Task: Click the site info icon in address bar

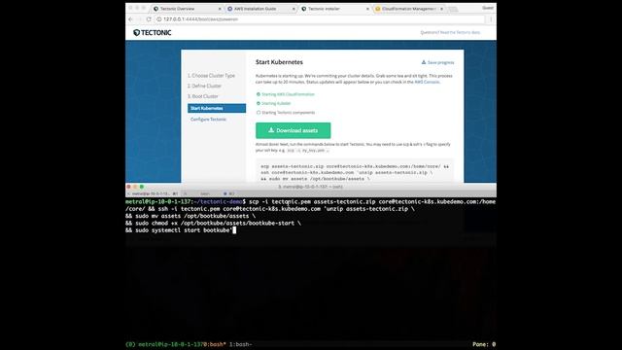Action: coord(158,19)
